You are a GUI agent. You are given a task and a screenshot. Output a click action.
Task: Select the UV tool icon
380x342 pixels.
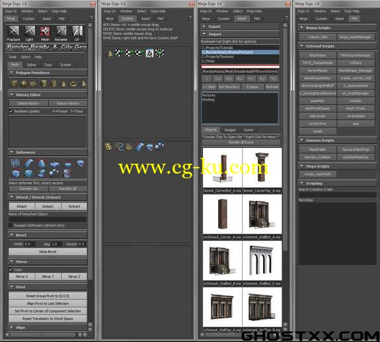77,31
